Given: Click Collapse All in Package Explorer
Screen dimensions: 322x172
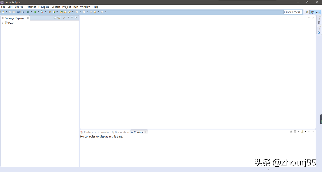Looking at the screenshot, I should tap(55, 18).
